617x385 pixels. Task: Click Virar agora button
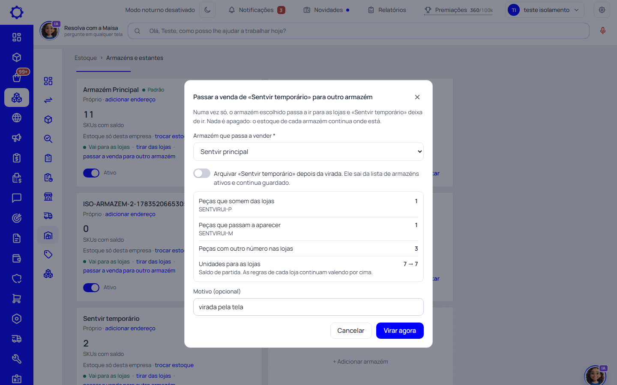click(x=400, y=331)
